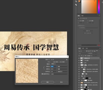Open the 尺寸 dimensions unit arrow

pyautogui.click(x=51, y=62)
